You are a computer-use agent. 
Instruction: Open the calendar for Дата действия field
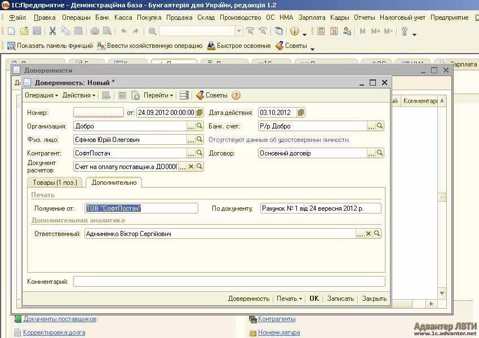(300, 112)
